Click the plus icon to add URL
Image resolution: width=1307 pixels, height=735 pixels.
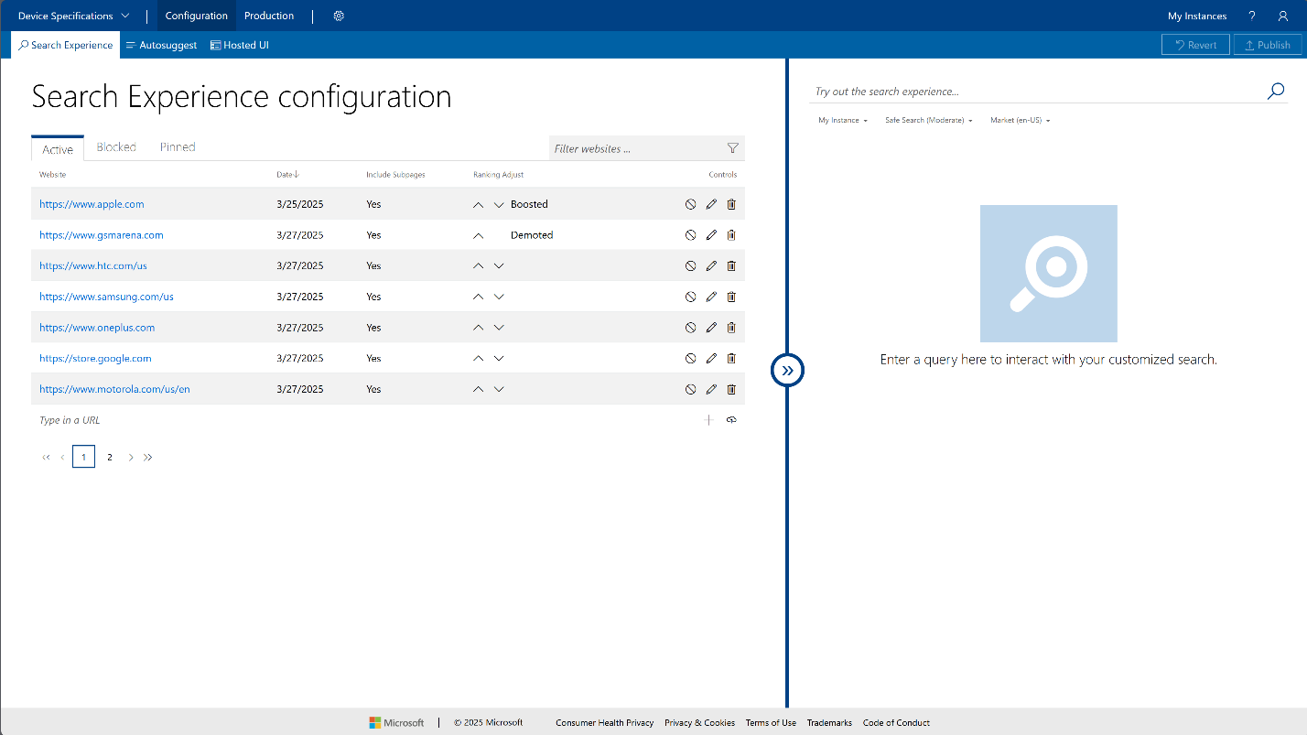click(x=708, y=420)
